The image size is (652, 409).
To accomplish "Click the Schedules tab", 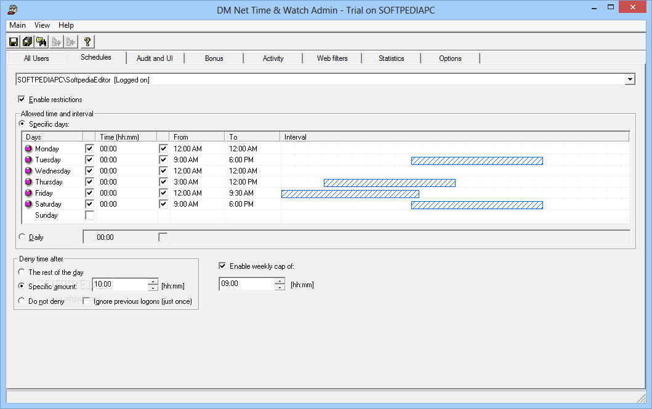I will pos(96,57).
